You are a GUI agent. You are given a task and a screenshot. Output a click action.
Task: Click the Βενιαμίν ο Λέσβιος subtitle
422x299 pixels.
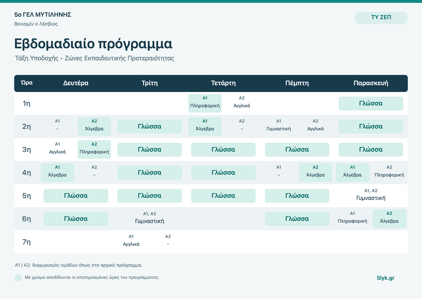click(x=36, y=24)
